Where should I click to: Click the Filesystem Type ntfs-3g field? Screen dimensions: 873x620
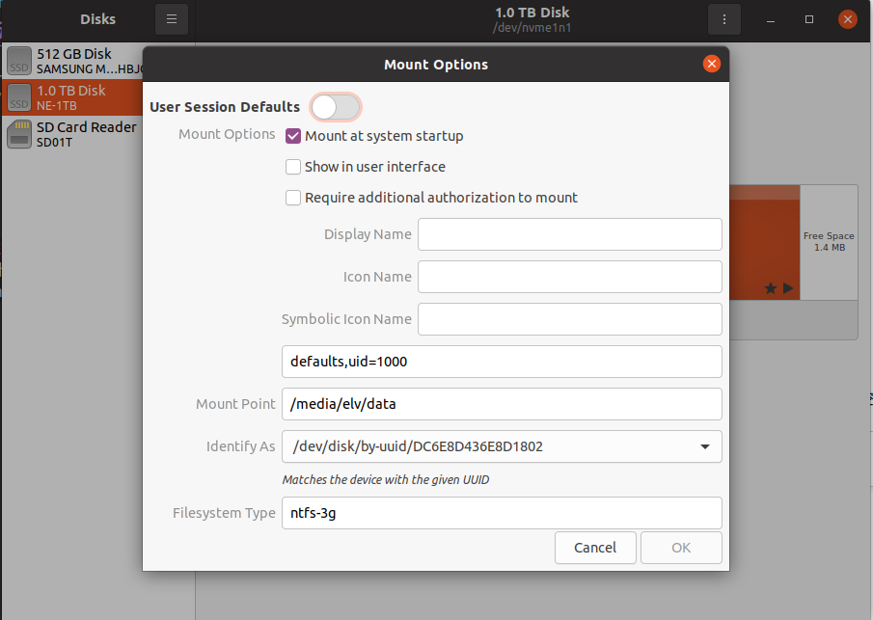click(x=502, y=513)
